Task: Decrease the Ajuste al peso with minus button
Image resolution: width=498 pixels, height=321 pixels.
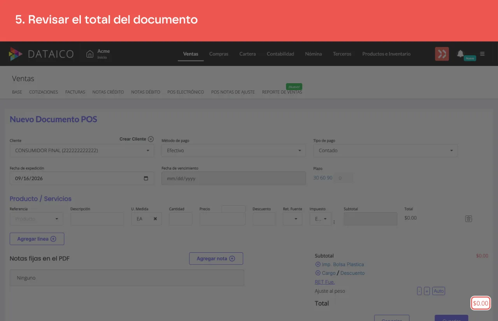Action: [419, 291]
